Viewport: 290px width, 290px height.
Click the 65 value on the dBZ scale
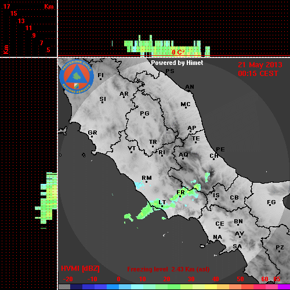[x=277, y=279]
